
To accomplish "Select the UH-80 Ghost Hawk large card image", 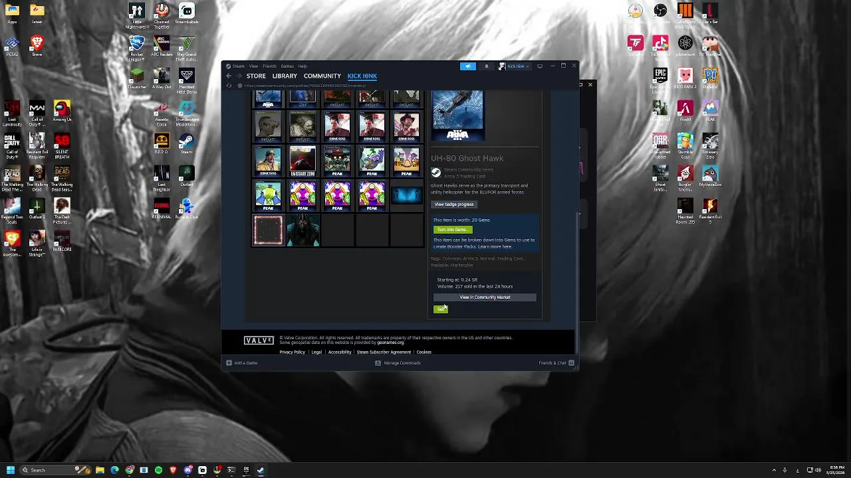I will point(457,116).
